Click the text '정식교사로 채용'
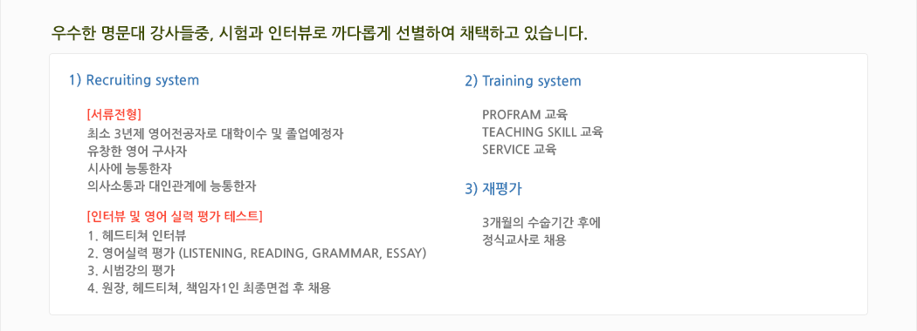917x331 pixels. tap(525, 240)
